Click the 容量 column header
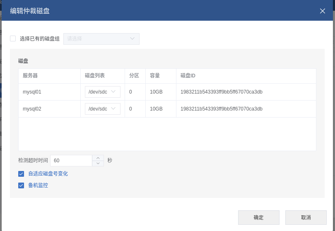The height and width of the screenshot is (231, 335). [155, 76]
